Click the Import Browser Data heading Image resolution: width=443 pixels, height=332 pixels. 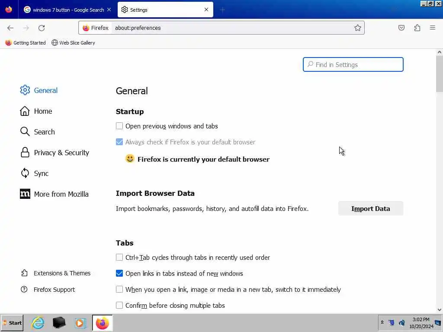(155, 193)
